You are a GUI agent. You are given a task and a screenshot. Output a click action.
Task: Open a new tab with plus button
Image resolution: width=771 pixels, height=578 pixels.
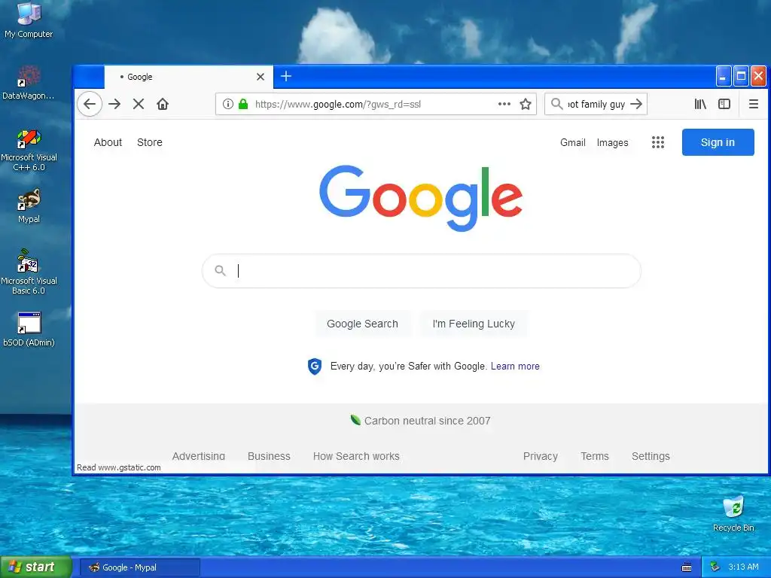pos(285,76)
